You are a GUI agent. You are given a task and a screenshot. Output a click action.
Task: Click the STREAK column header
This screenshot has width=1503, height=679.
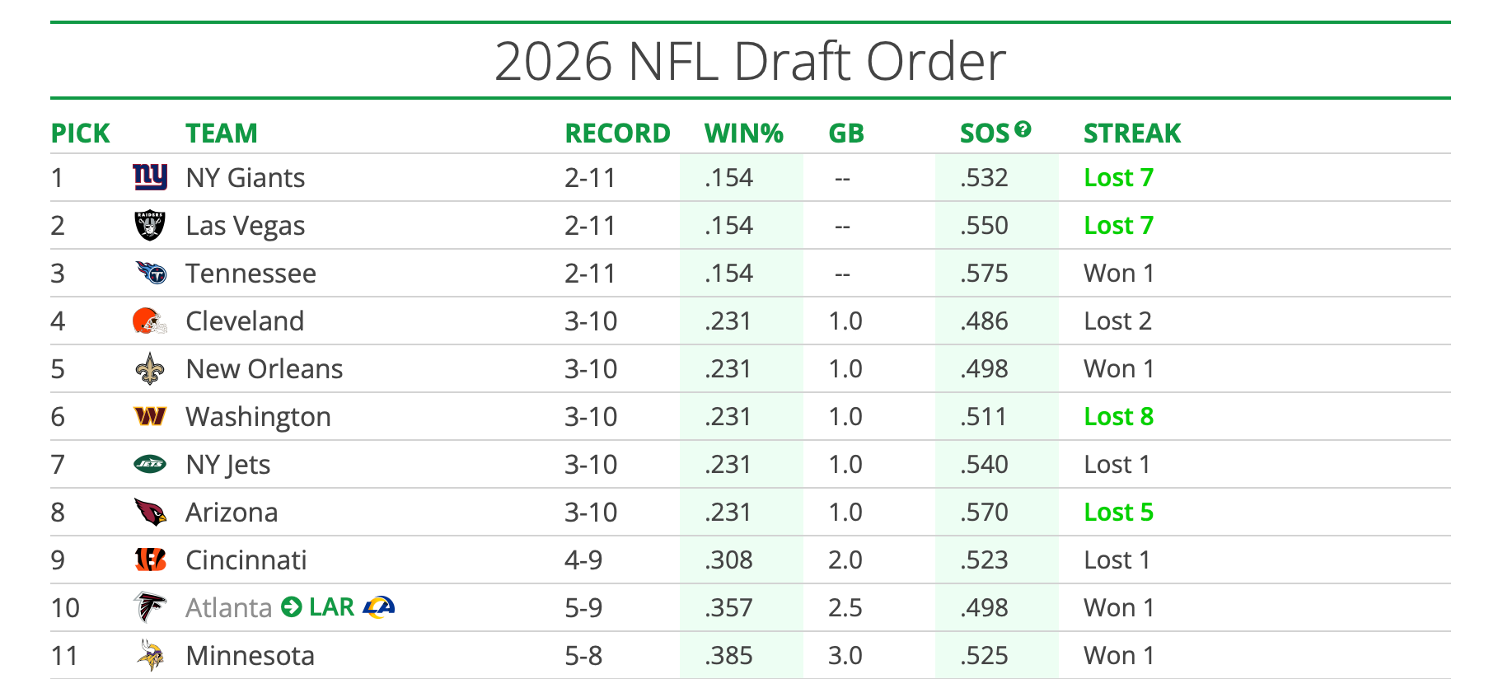pos(1131,133)
